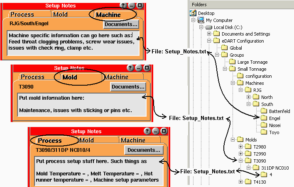The width and height of the screenshot is (294, 187).
Task: Click the Engel folder icon
Action: (264, 118)
